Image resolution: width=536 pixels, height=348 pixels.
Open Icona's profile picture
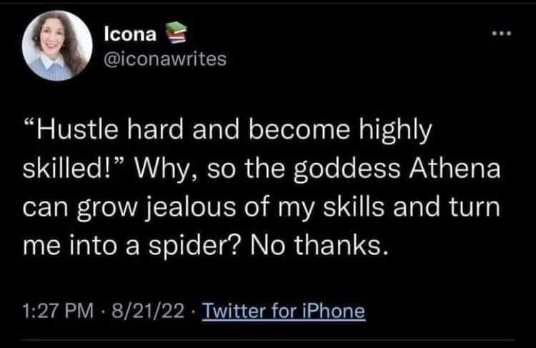(55, 46)
